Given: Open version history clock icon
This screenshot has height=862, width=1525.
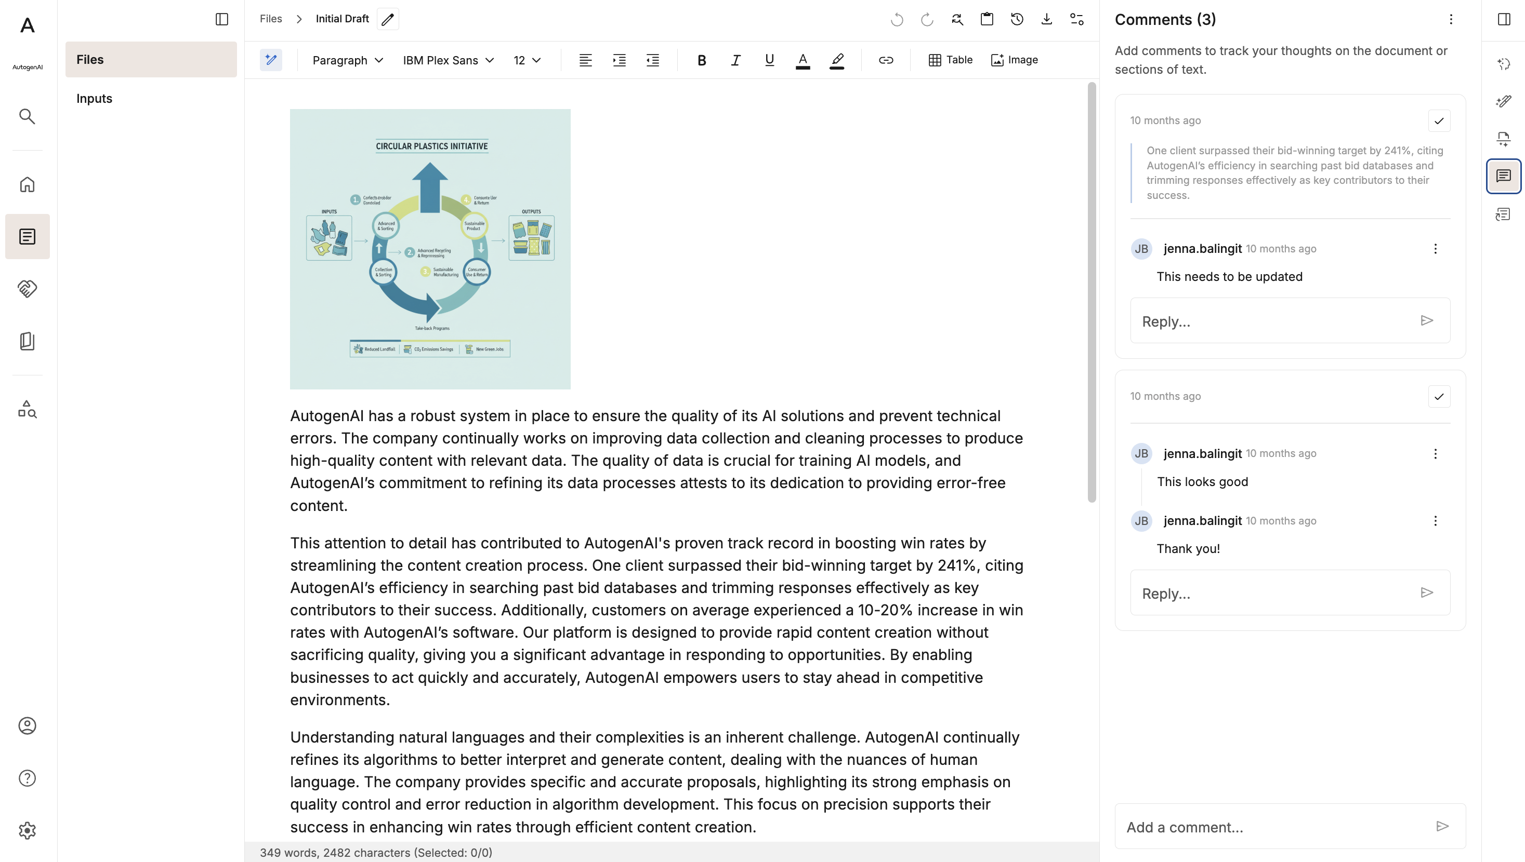Looking at the screenshot, I should [x=1017, y=20].
